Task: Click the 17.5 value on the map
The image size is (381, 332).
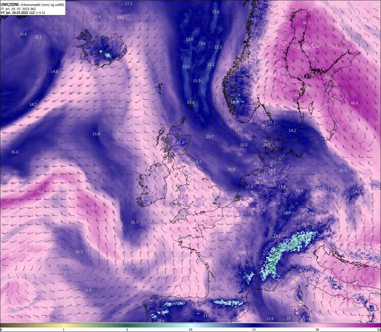Action: pyautogui.click(x=334, y=189)
